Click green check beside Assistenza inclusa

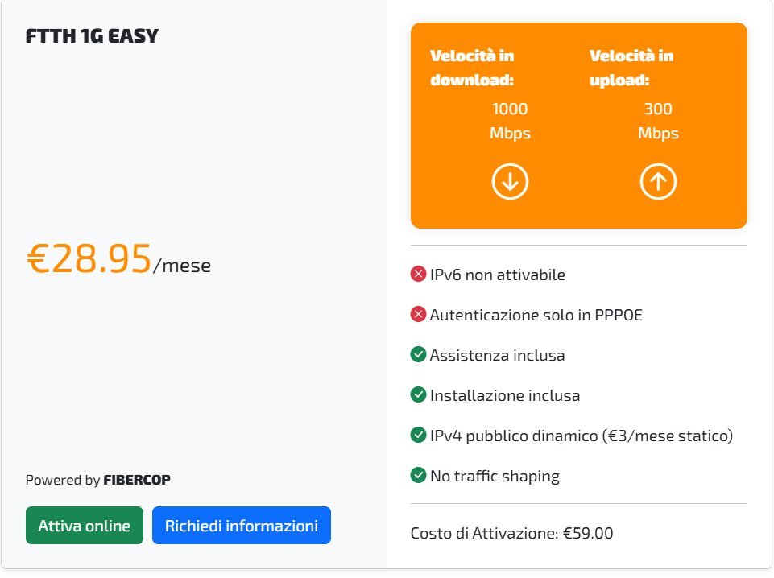(x=418, y=355)
